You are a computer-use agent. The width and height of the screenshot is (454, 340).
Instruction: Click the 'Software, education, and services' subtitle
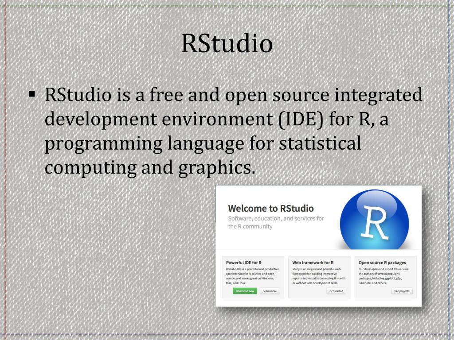276,222
